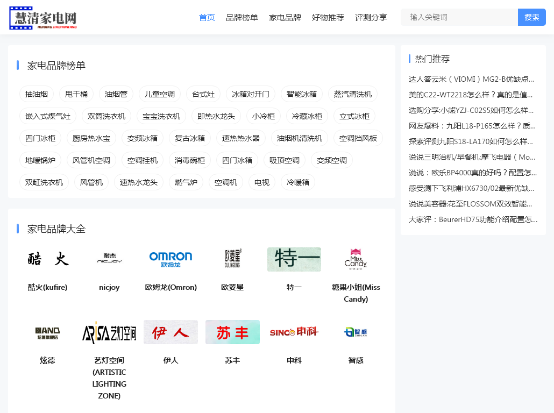The image size is (554, 413).
Task: Choose the 嵌入式煤气灶 tag
Action: 48,116
